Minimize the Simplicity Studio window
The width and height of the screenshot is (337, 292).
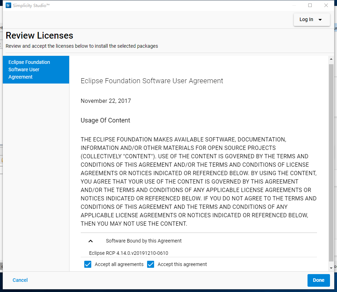pyautogui.click(x=294, y=5)
